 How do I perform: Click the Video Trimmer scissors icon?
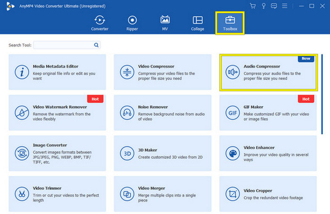pyautogui.click(x=22, y=194)
